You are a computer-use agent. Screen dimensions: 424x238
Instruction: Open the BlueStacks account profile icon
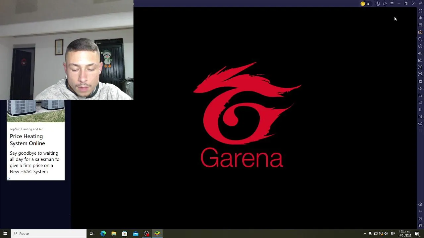tap(378, 4)
